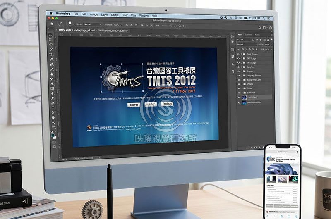Click the Wi-Fi status icon

click(x=236, y=18)
